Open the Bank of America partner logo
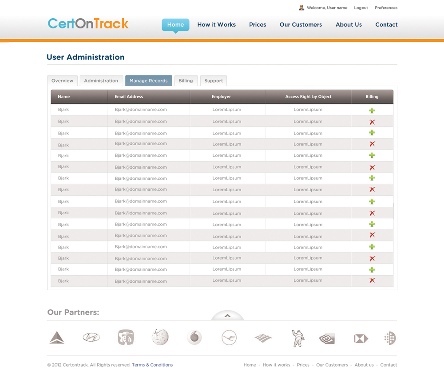Screen dimensions: 444x375 [x=263, y=338]
